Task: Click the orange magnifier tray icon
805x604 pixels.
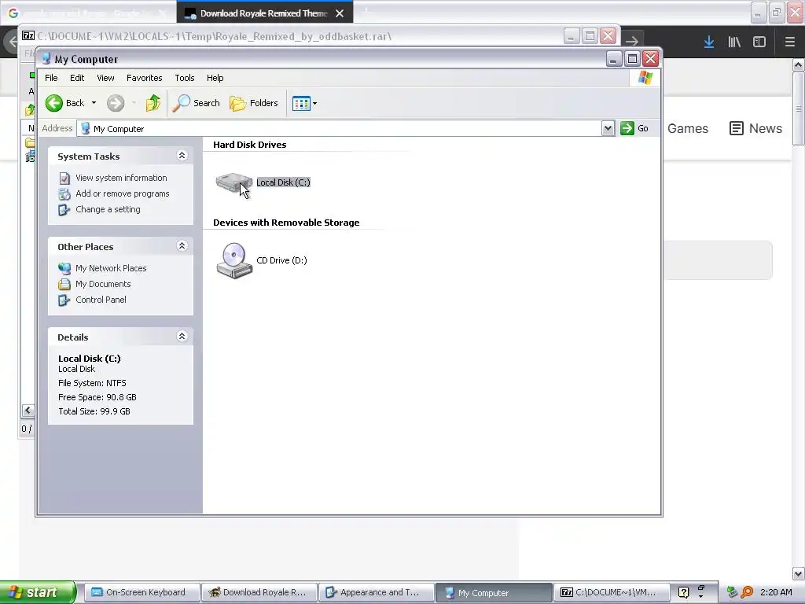Action: tap(747, 592)
